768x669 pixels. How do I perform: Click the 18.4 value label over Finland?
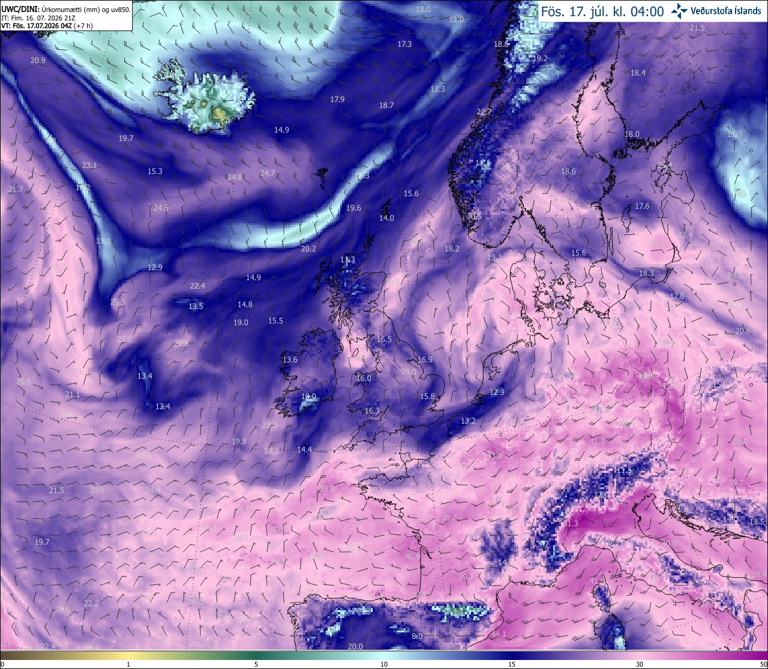(638, 73)
